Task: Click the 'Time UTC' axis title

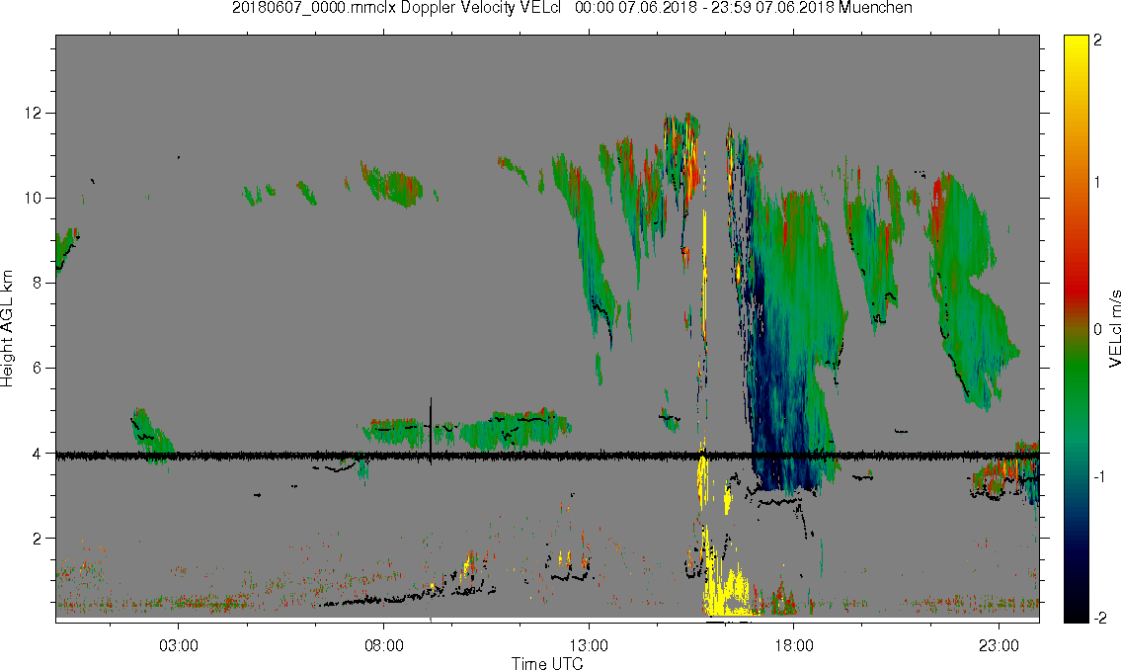Action: (x=547, y=663)
